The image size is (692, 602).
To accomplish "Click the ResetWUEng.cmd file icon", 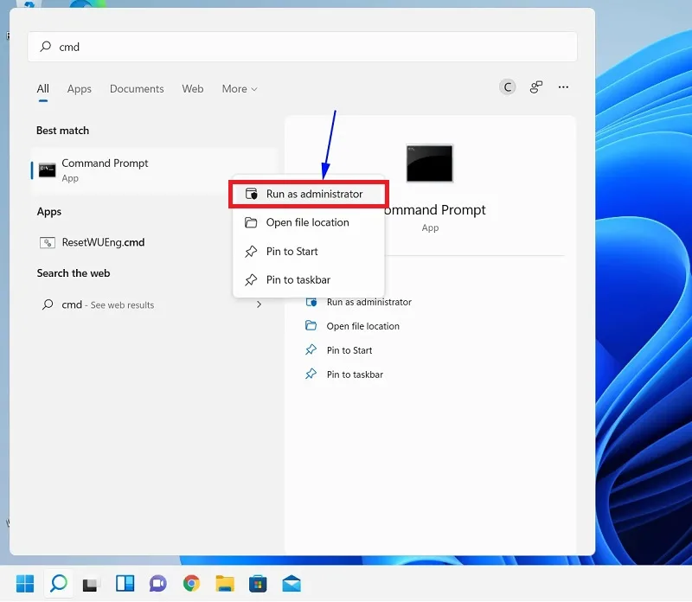I will click(48, 242).
